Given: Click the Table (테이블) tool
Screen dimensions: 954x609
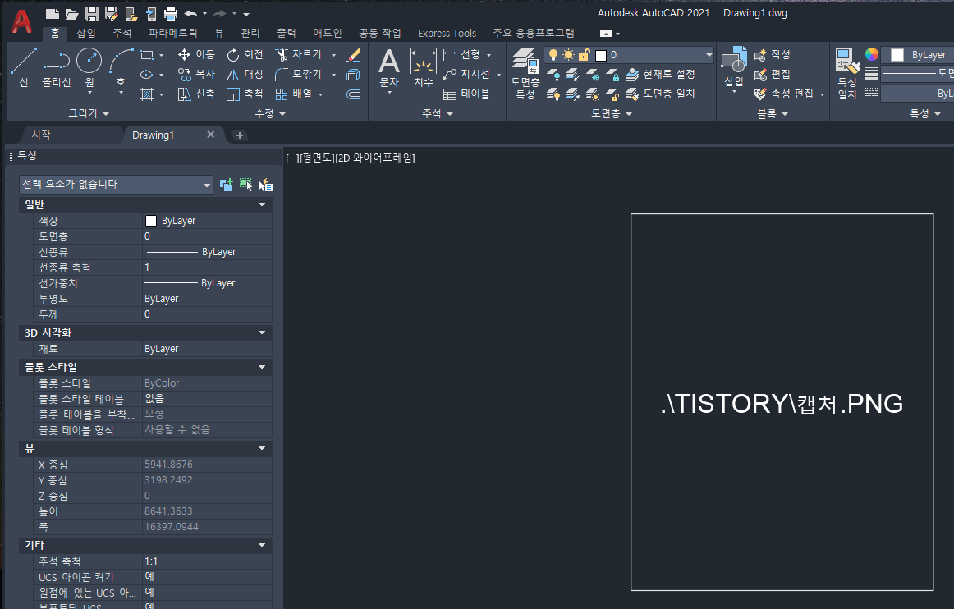Looking at the screenshot, I should pos(466,94).
